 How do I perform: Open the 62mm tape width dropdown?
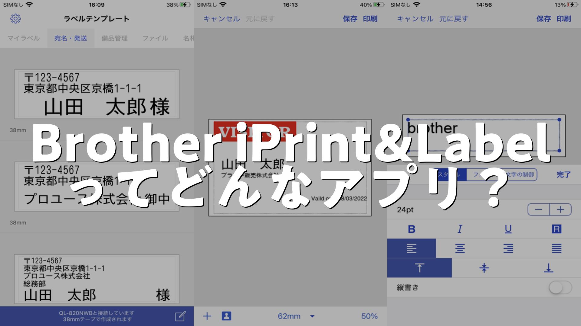(x=296, y=316)
